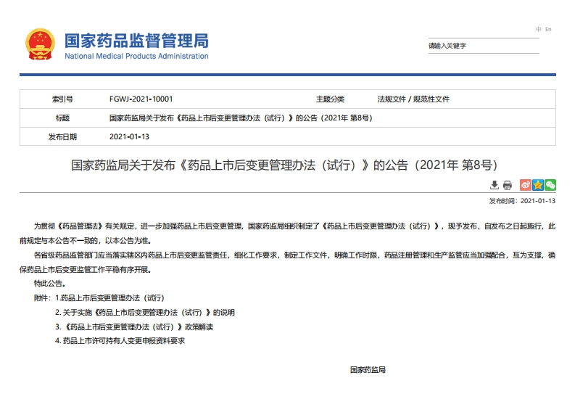The height and width of the screenshot is (407, 575).
Task: Select publish date 2021-01-13 in table
Action: (x=129, y=137)
